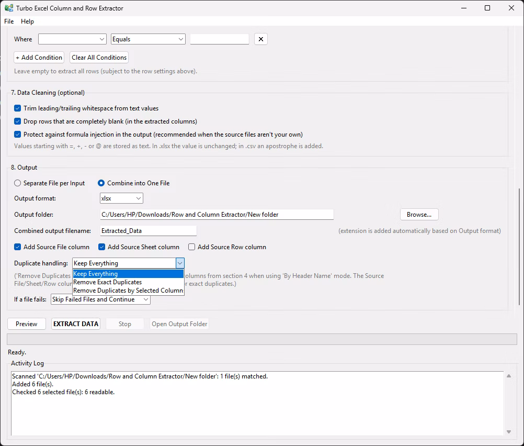Open the Output format xlsx dropdown
The width and height of the screenshot is (524, 446).
click(x=122, y=198)
